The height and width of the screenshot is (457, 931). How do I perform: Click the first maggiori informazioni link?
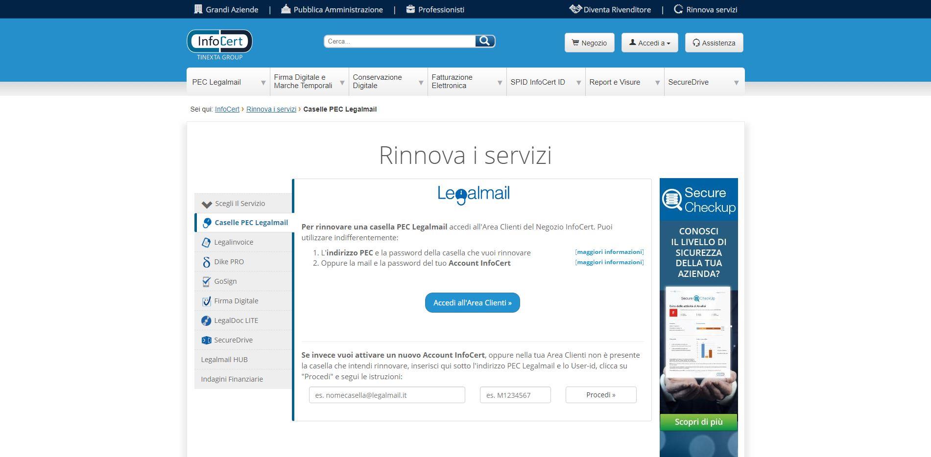click(x=609, y=251)
